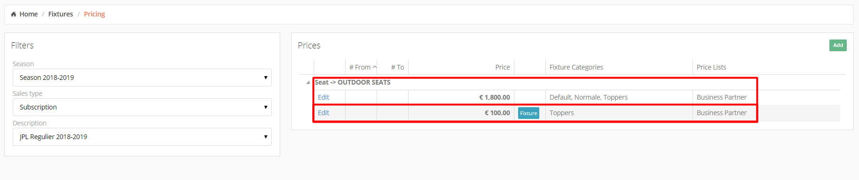The width and height of the screenshot is (859, 180).
Task: Go to Fixtures breadcrumb link
Action: point(61,14)
